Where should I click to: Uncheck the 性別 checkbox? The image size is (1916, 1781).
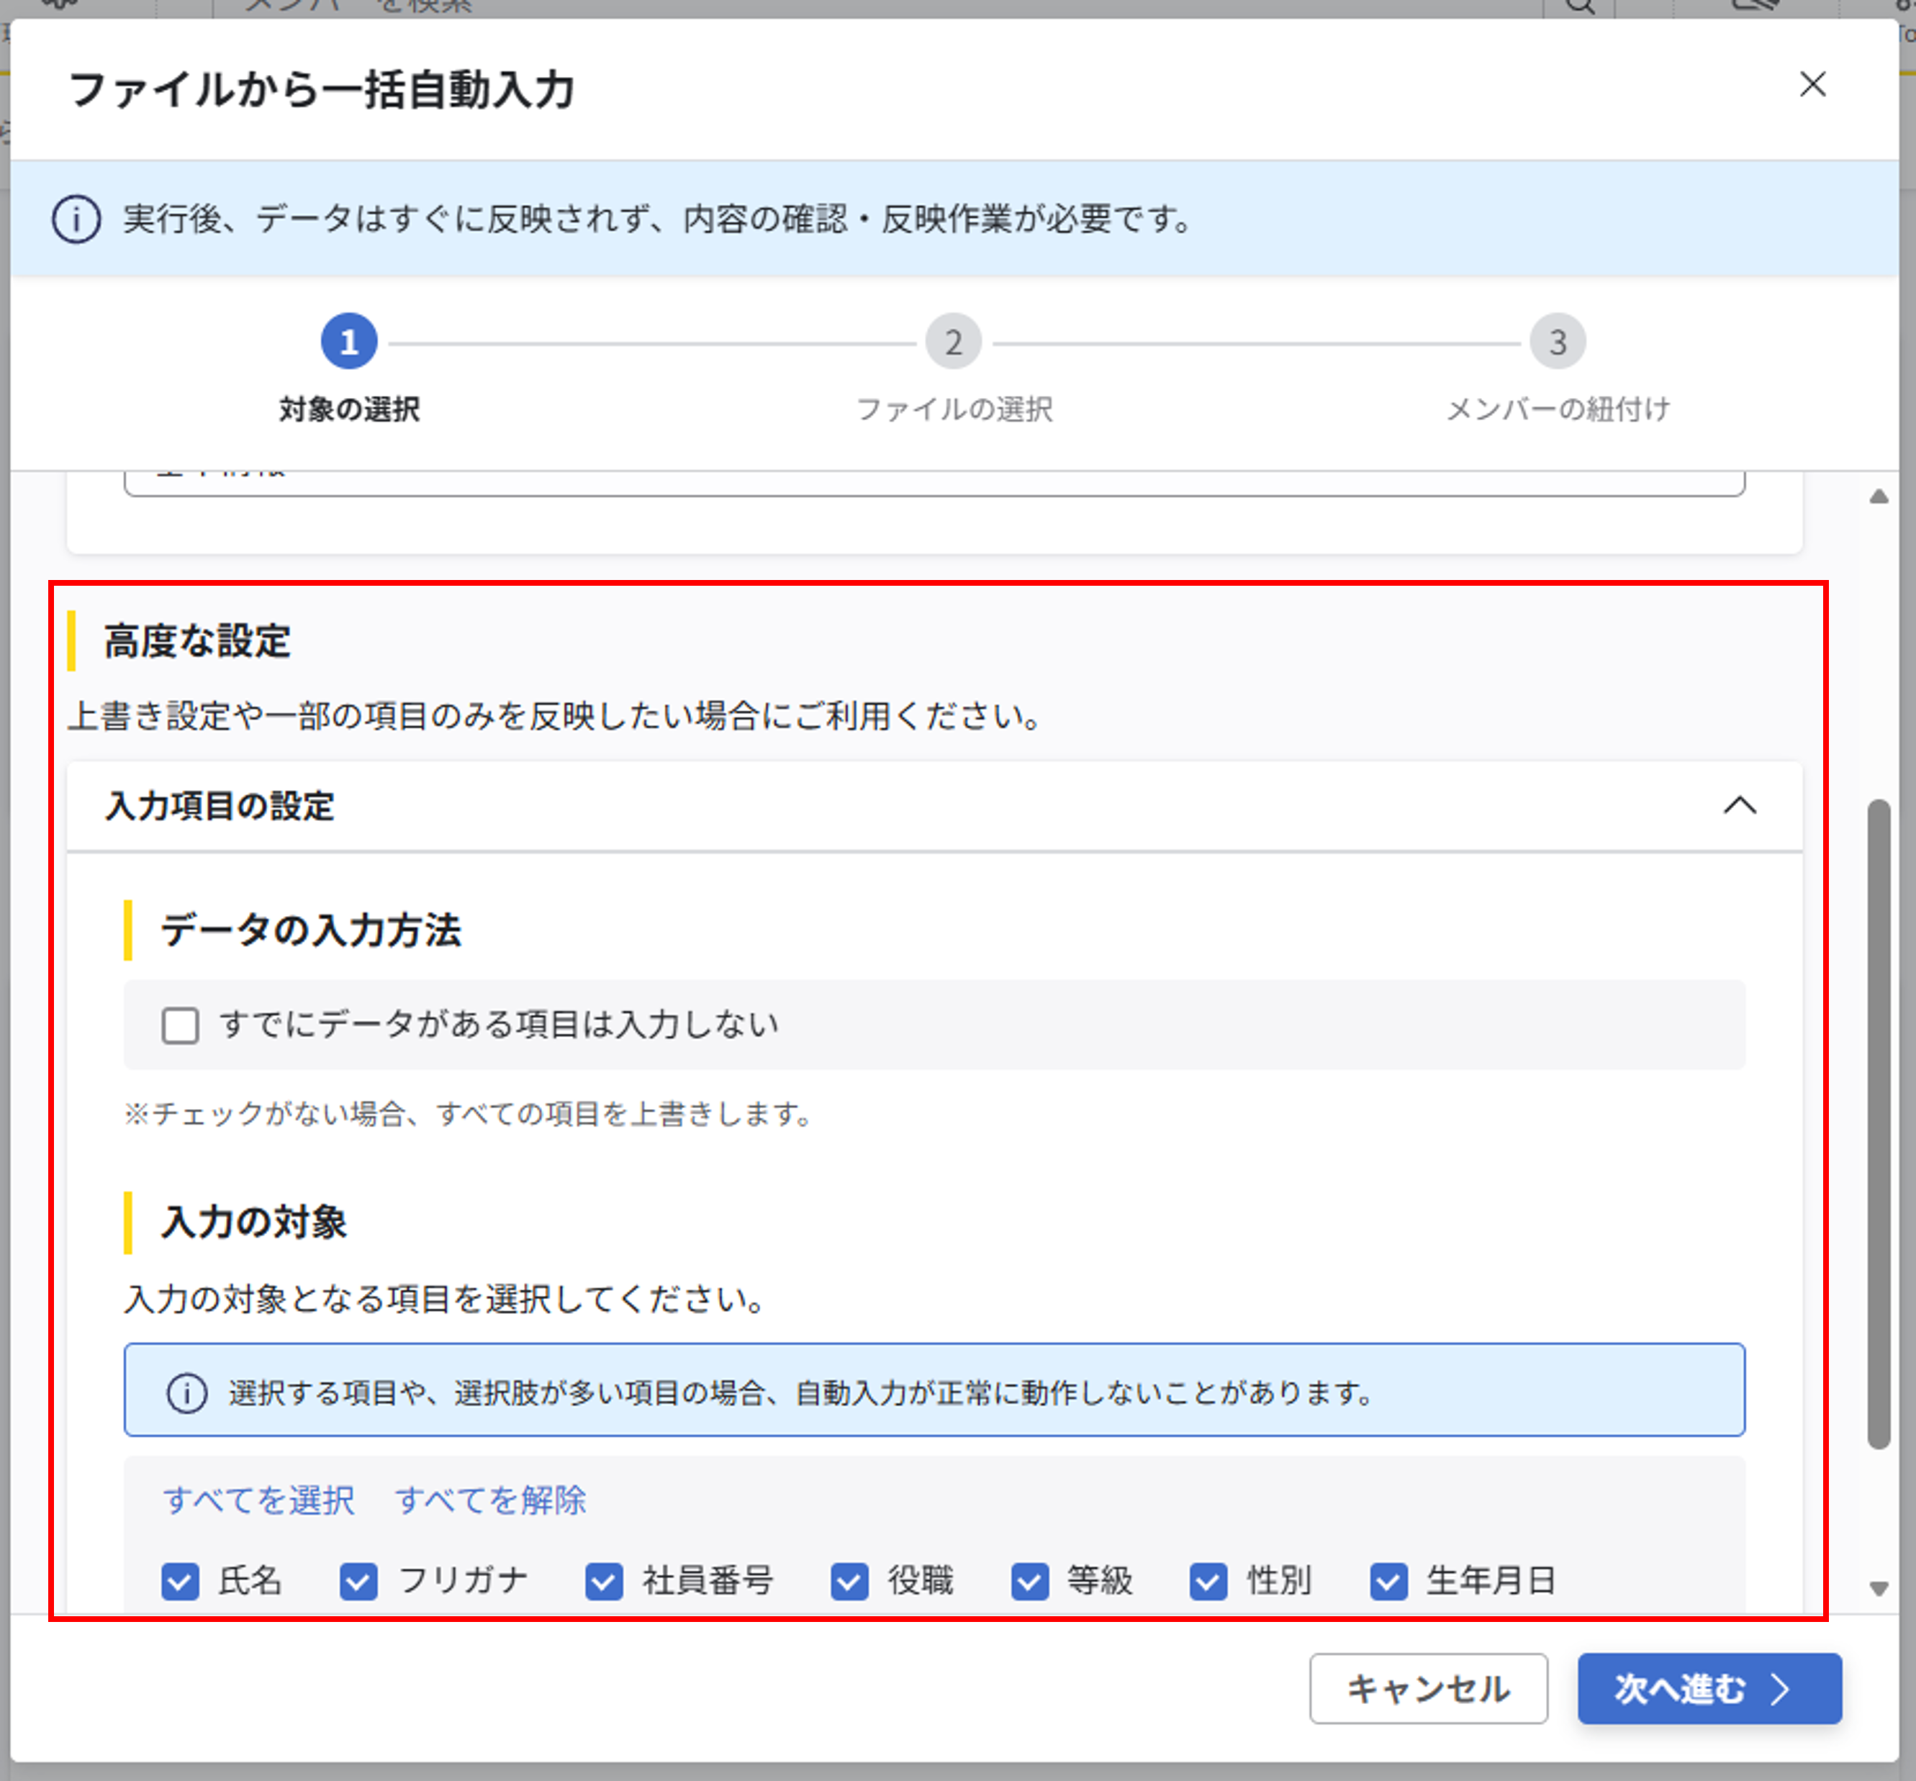pyautogui.click(x=1208, y=1582)
